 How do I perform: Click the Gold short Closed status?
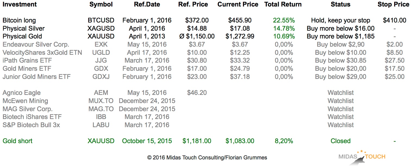[x=340, y=141]
